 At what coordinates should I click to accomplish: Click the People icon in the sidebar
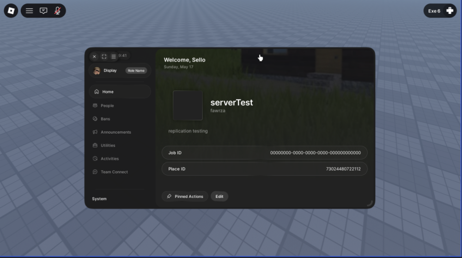click(x=95, y=105)
